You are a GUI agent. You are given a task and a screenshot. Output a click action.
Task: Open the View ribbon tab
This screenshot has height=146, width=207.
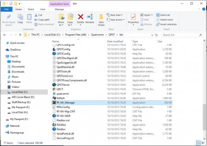coord(42,9)
